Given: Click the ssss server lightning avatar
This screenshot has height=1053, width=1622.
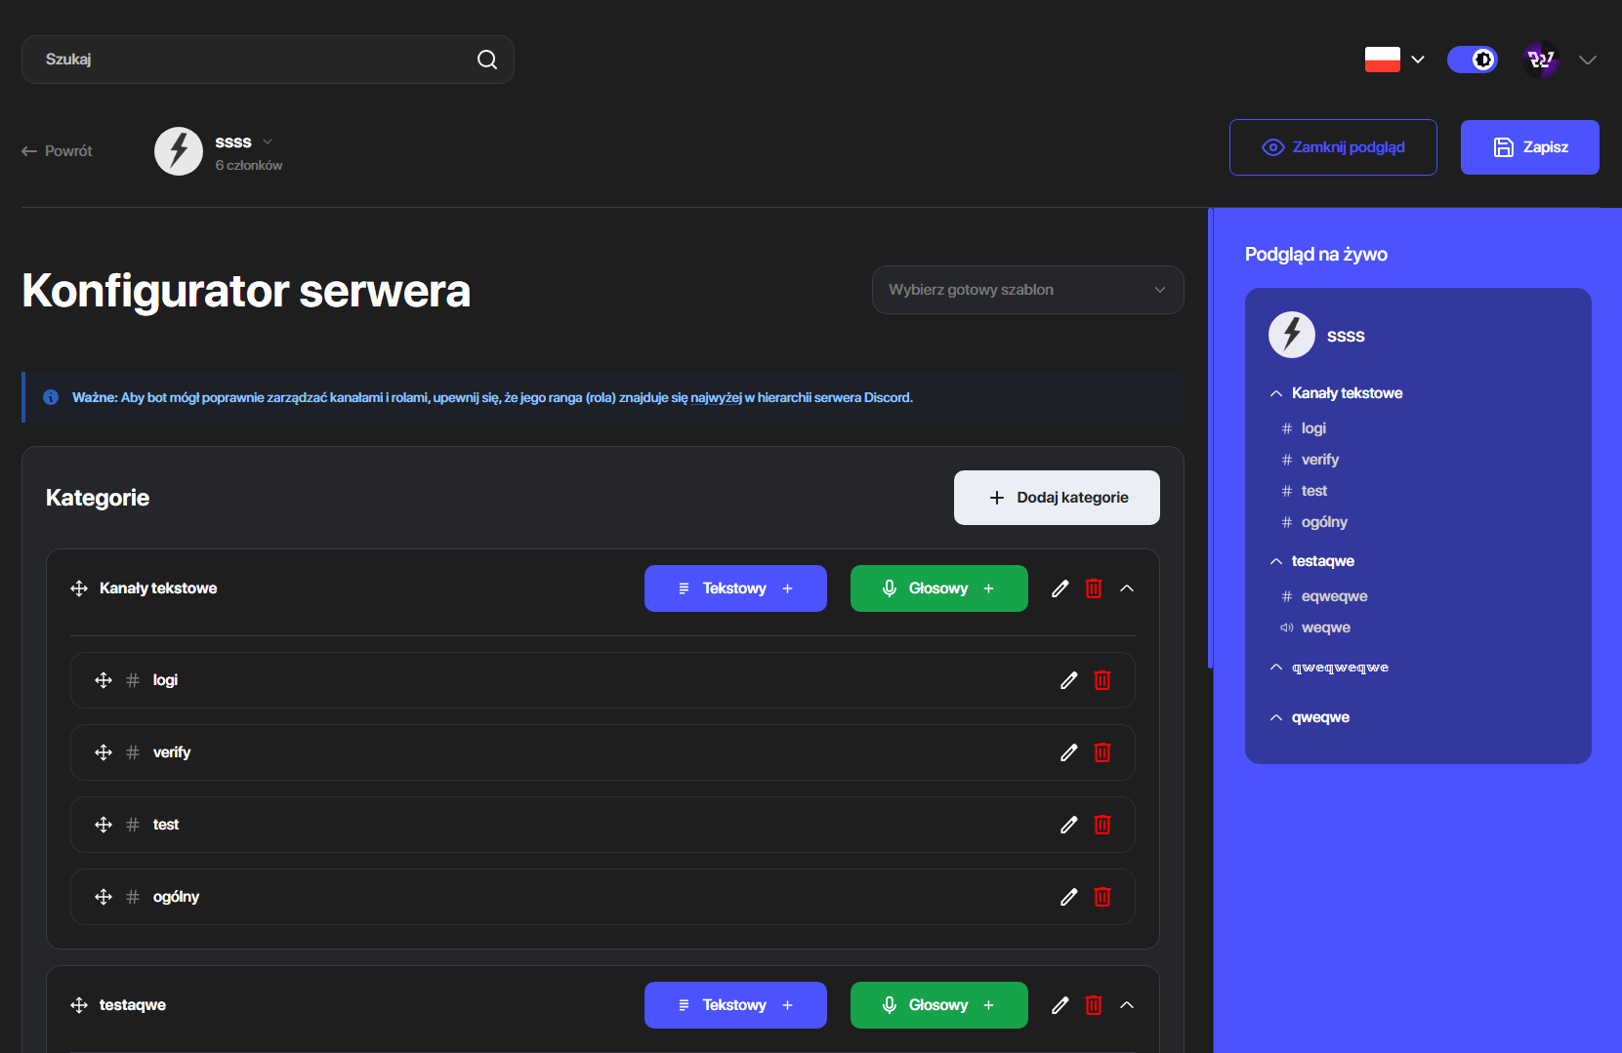Looking at the screenshot, I should coord(179,151).
